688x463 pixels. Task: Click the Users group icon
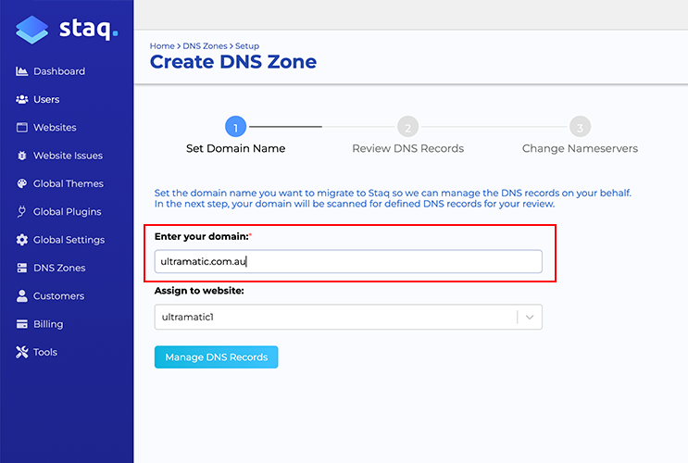22,99
